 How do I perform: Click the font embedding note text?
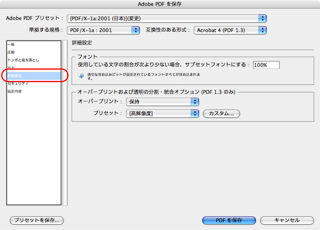(x=144, y=76)
